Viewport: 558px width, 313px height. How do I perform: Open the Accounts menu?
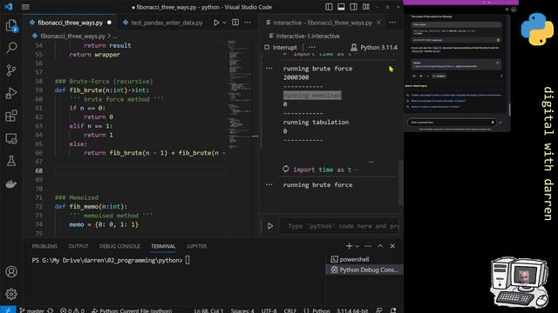(x=11, y=272)
